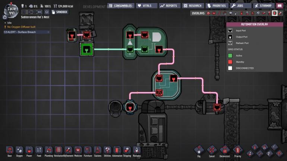Open the Base build category

(x=10, y=151)
